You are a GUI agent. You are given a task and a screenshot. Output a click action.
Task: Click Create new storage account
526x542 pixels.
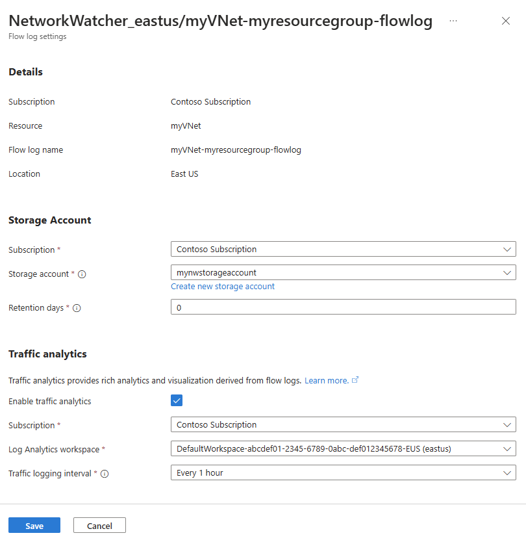click(222, 286)
